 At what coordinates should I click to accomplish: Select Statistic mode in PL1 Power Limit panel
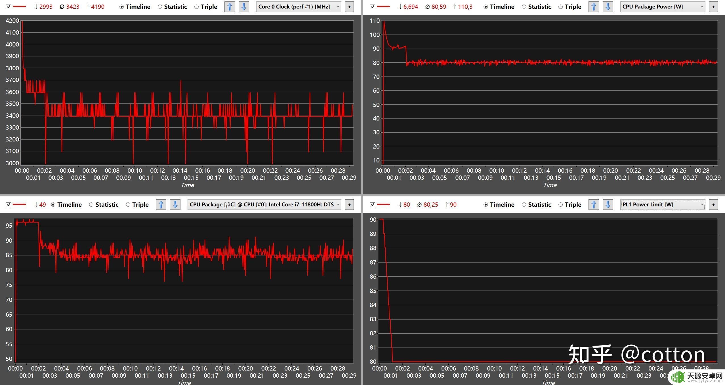pos(536,204)
